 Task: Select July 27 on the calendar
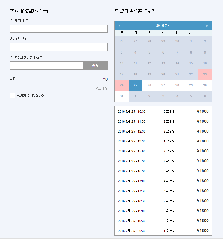pyautogui.click(x=163, y=85)
